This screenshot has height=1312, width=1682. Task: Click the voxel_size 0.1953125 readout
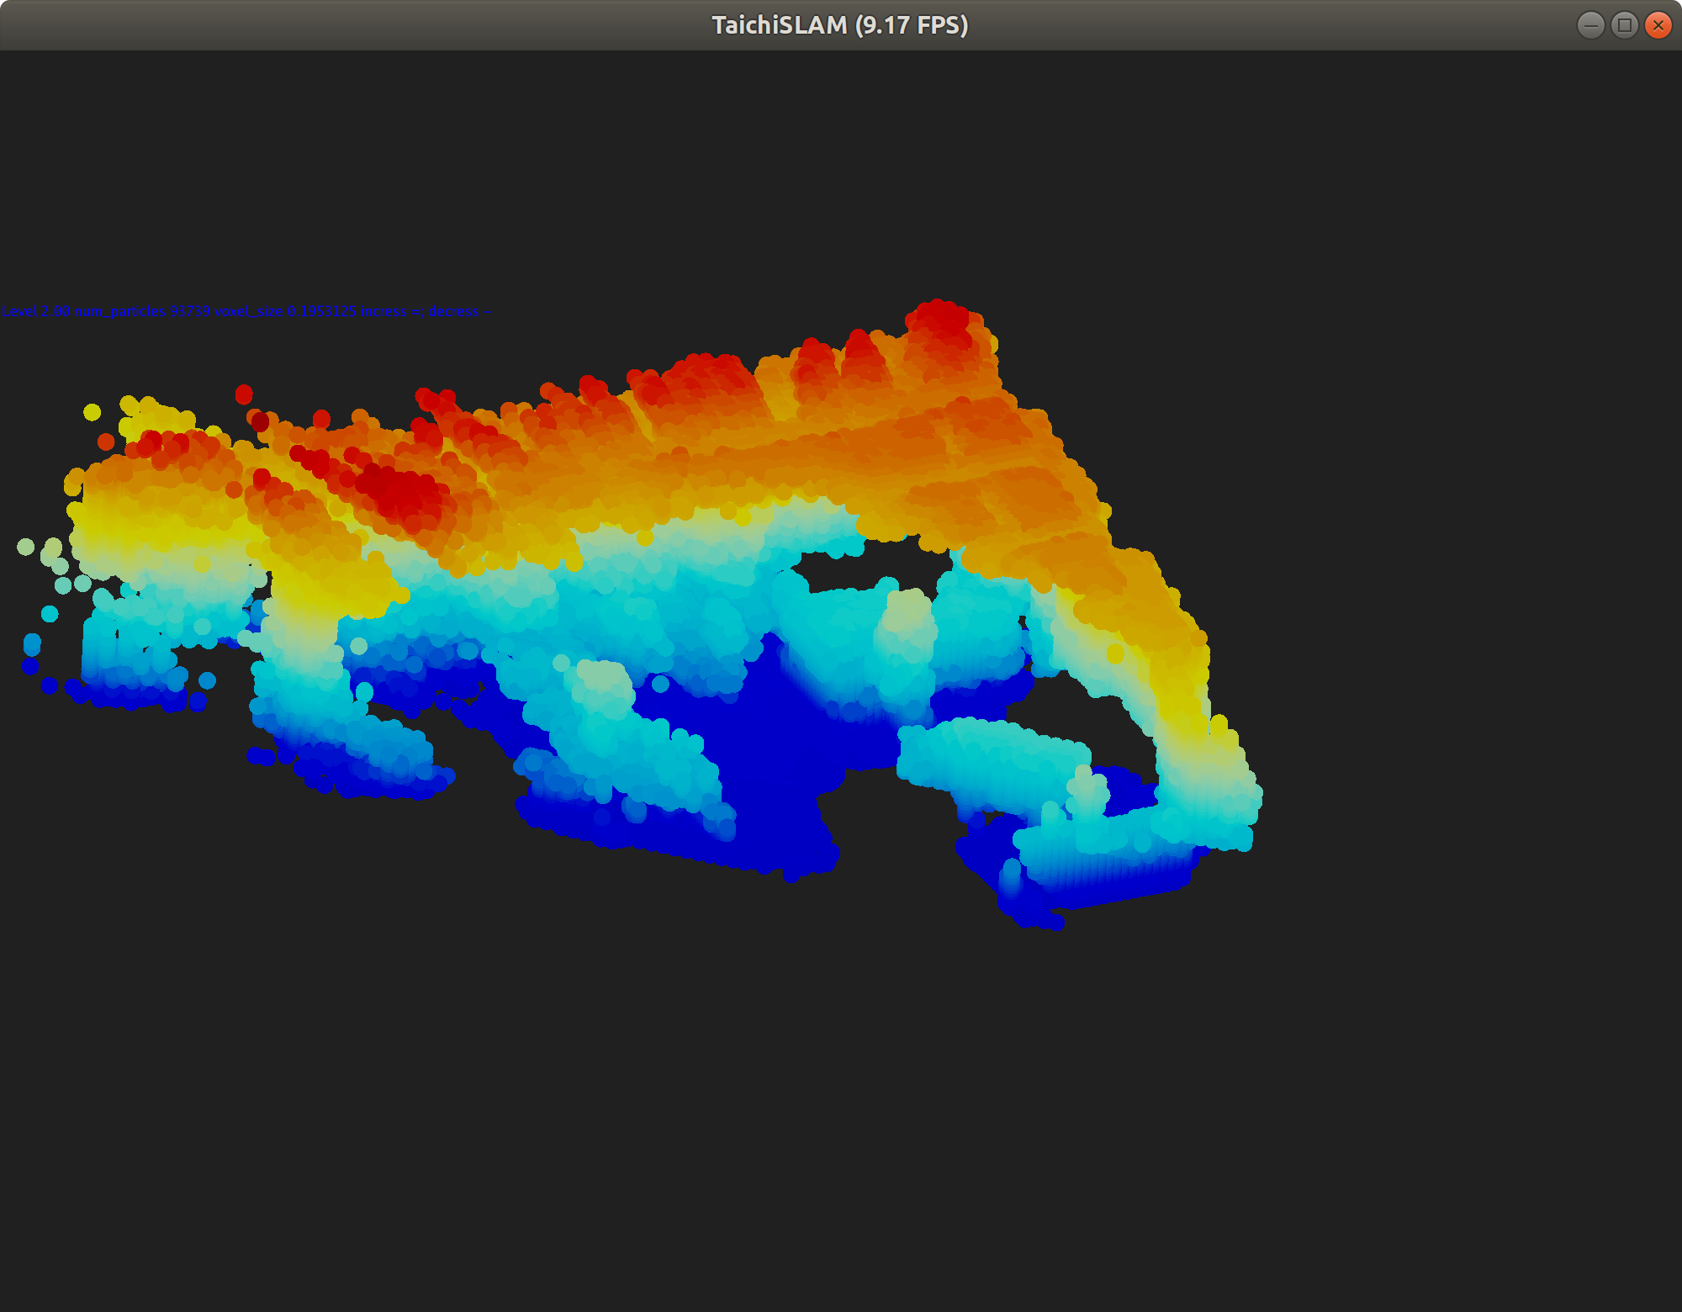(x=285, y=311)
